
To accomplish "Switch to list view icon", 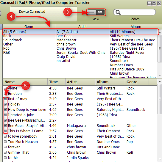I will (91, 12).
